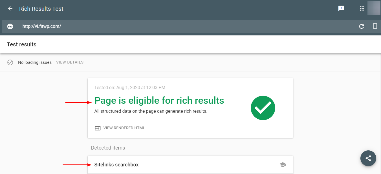
Task: Click the back arrow next to Rich Results Test
Action: coord(10,8)
